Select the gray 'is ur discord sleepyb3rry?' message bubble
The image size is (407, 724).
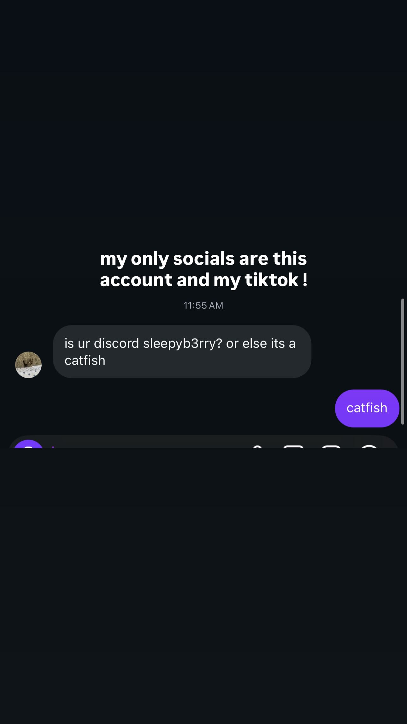[182, 351]
